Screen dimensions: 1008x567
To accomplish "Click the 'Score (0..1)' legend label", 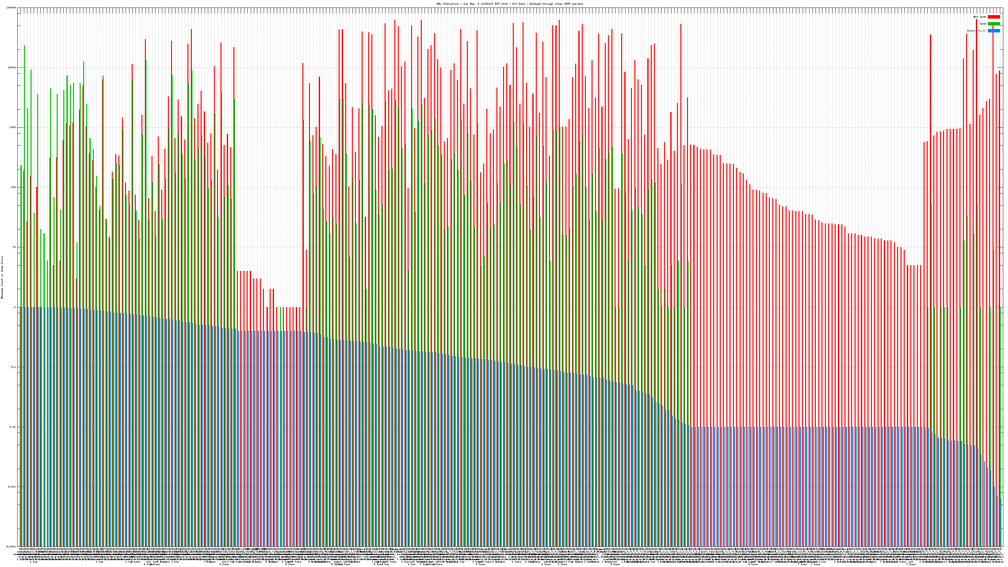I will [x=976, y=31].
